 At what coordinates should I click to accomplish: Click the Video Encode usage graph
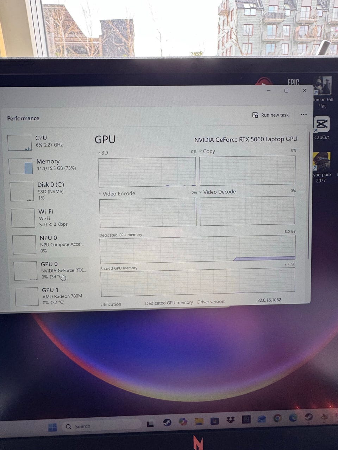[148, 213]
